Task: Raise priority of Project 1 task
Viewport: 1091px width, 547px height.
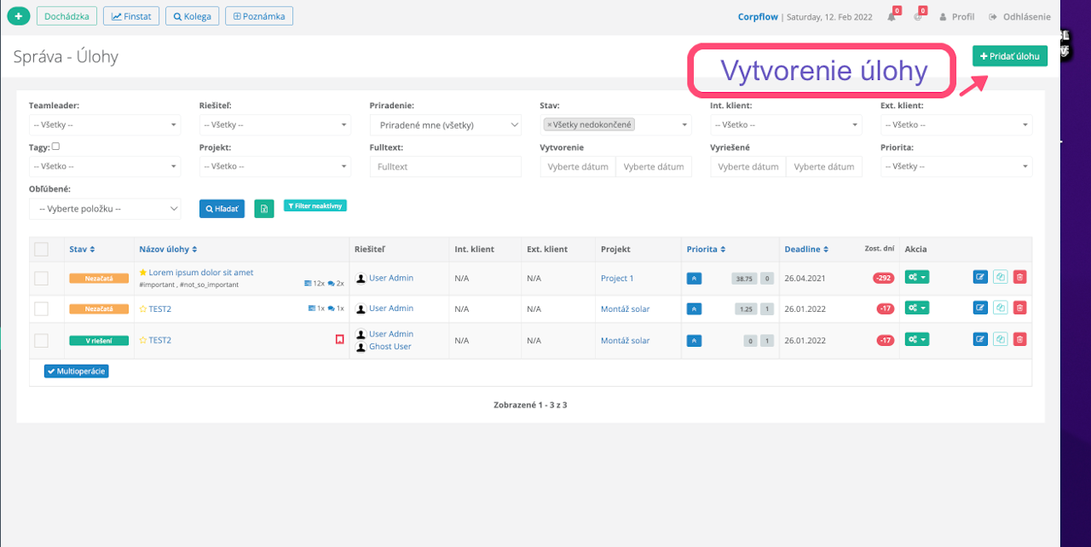Action: click(695, 278)
